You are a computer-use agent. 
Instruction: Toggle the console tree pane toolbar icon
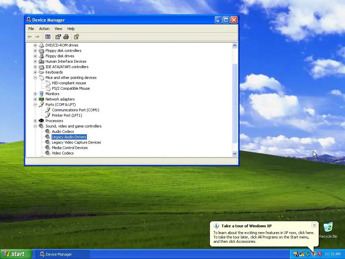tap(48, 37)
